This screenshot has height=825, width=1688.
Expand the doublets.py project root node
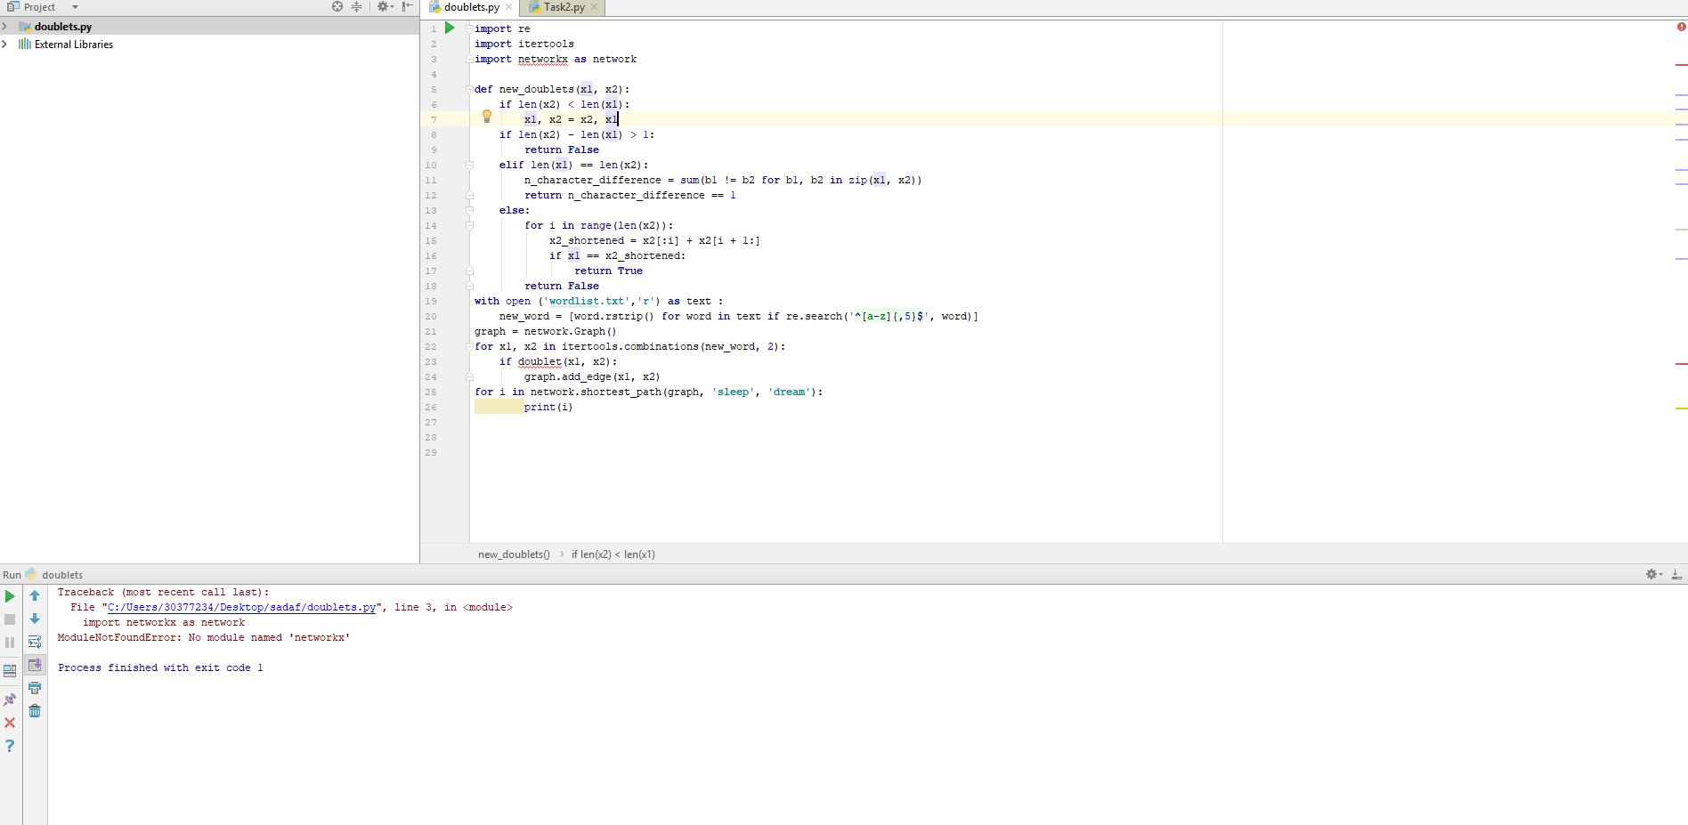pyautogui.click(x=5, y=27)
